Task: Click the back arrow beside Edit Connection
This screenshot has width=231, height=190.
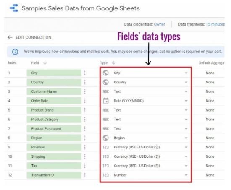Action: point(10,37)
